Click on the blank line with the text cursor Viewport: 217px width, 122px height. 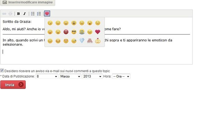click(x=96, y=52)
